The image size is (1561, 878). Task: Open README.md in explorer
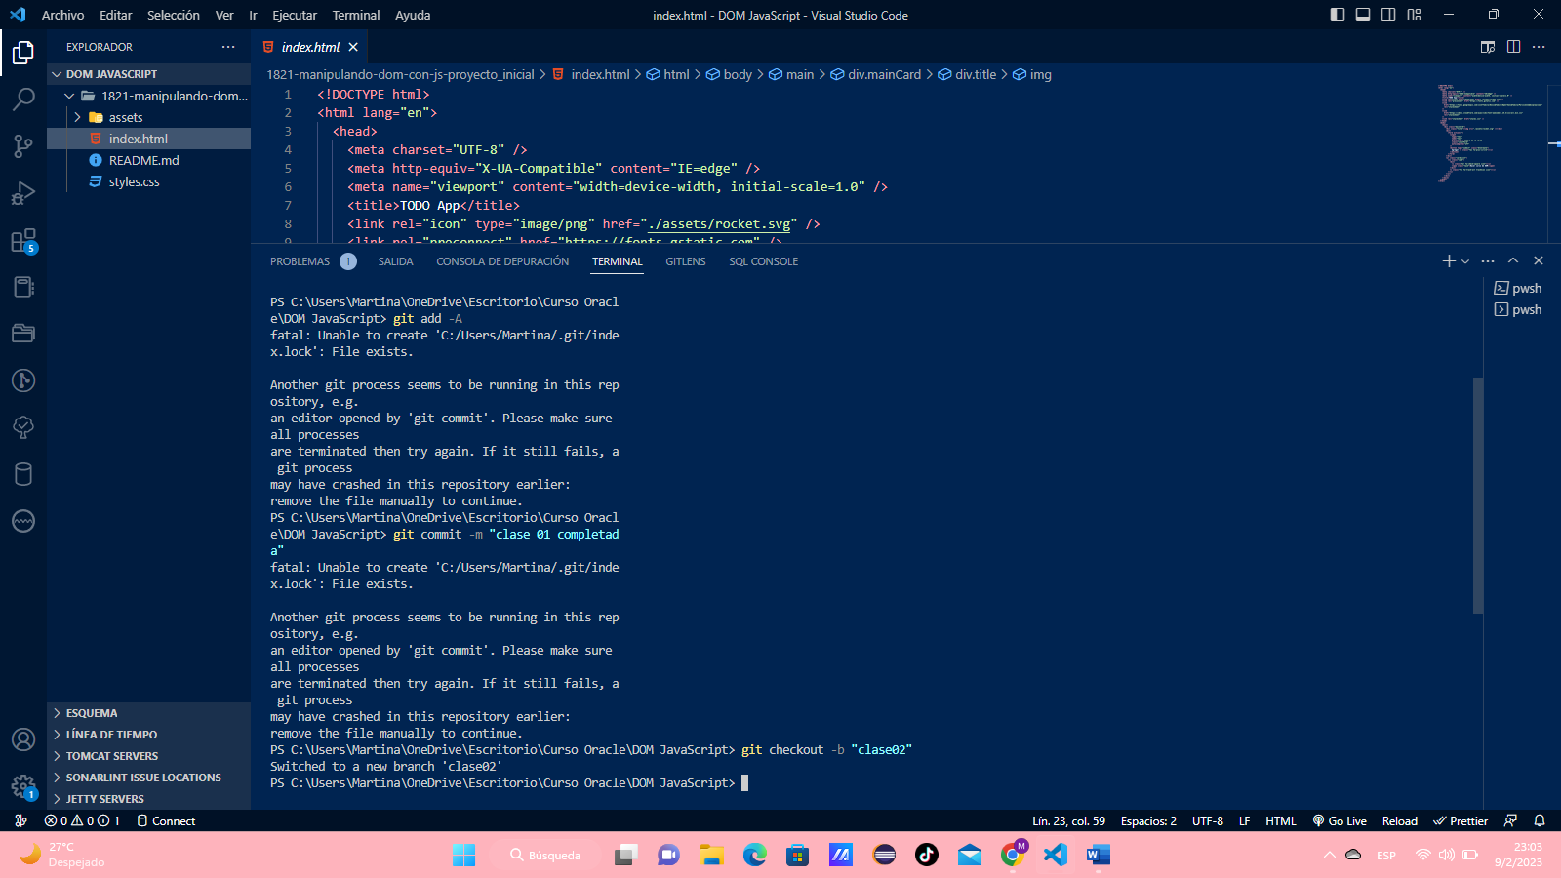(x=148, y=160)
